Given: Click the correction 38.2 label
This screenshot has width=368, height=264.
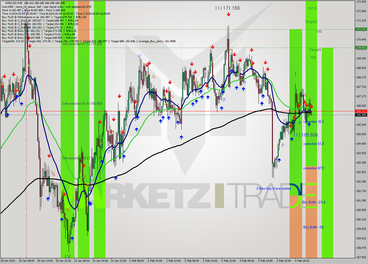Looking at the screenshot, I should point(313,122).
